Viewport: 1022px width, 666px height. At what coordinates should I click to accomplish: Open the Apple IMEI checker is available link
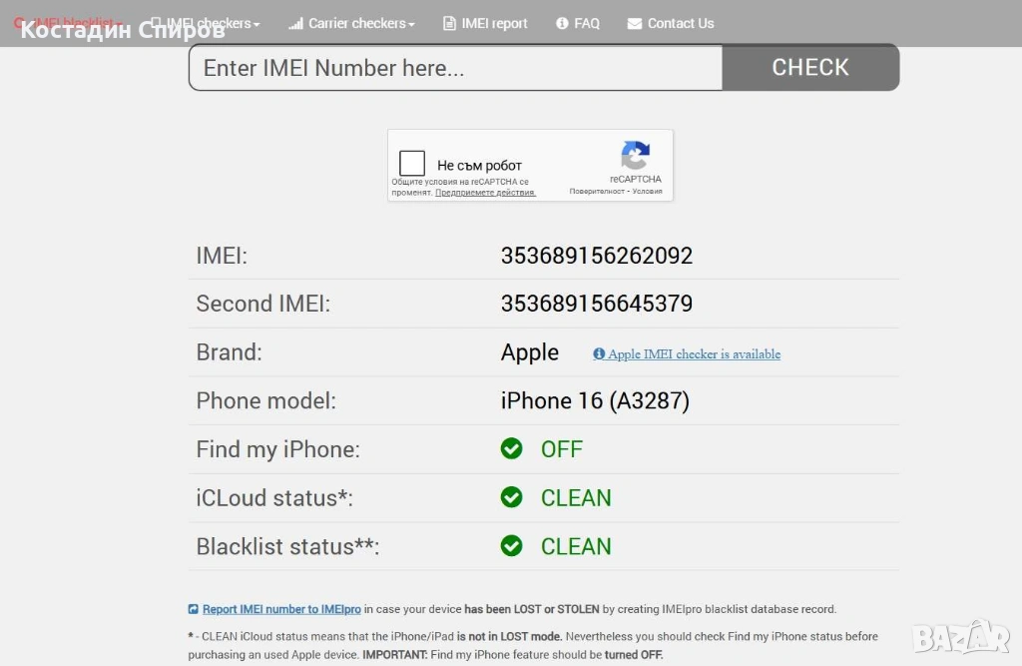pyautogui.click(x=695, y=354)
